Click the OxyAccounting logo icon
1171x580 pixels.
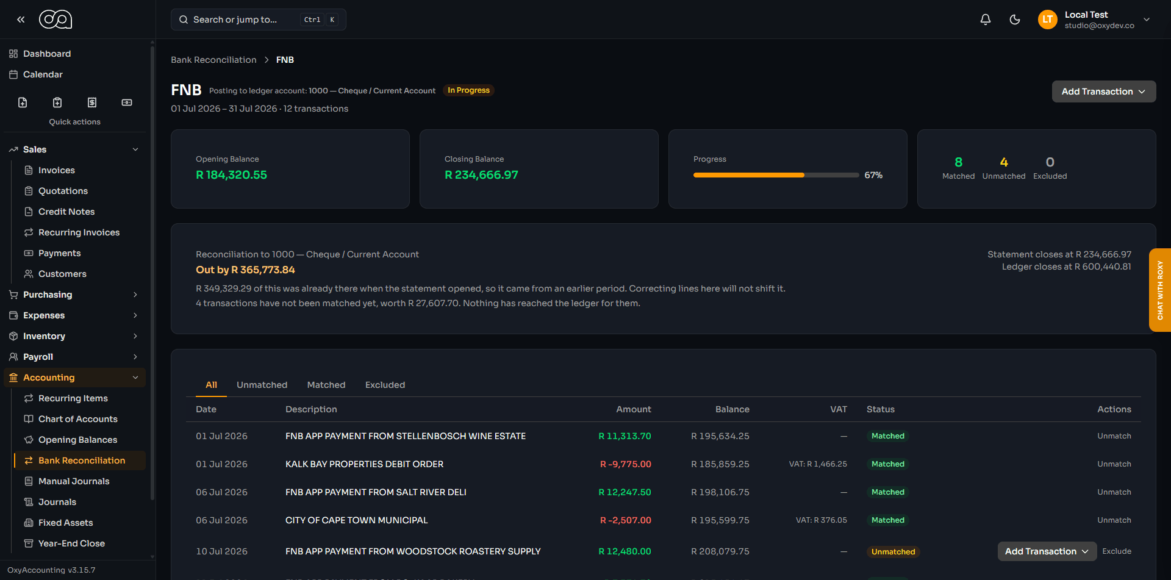click(x=56, y=20)
